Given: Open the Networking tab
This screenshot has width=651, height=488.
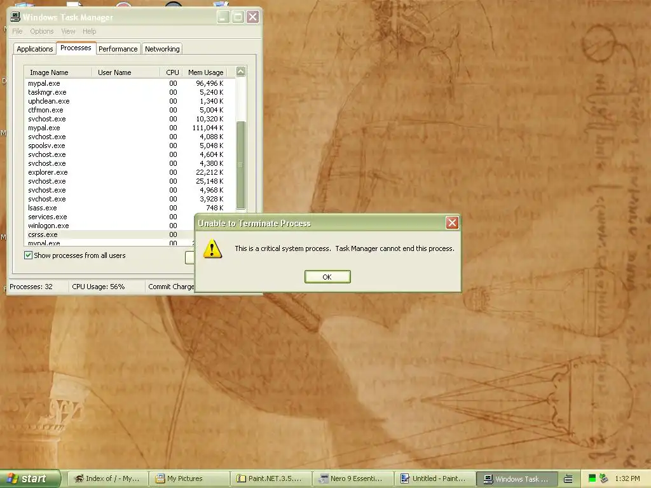Looking at the screenshot, I should tap(162, 49).
